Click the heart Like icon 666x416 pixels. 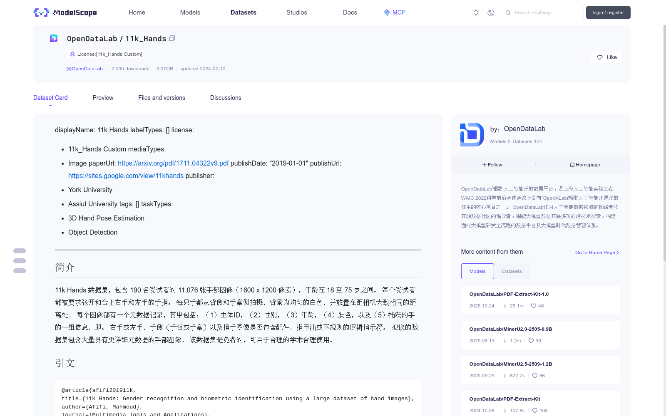click(600, 57)
